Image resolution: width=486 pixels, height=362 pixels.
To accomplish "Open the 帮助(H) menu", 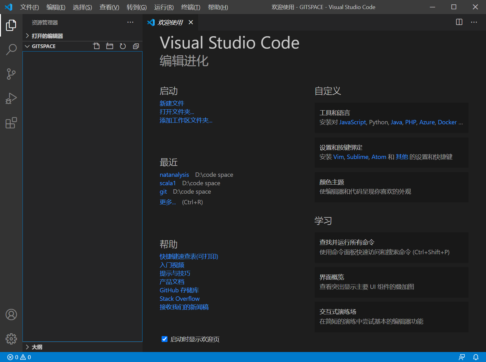I will pos(218,7).
